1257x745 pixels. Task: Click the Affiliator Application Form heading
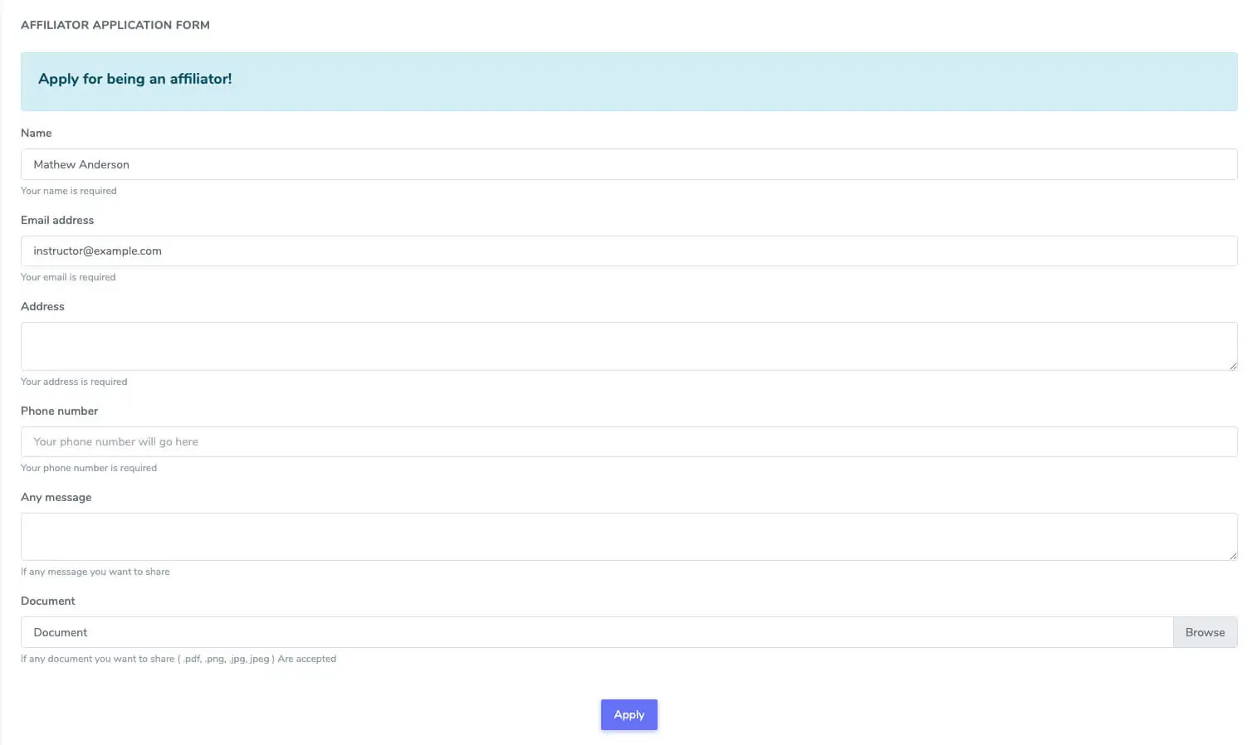pyautogui.click(x=115, y=25)
